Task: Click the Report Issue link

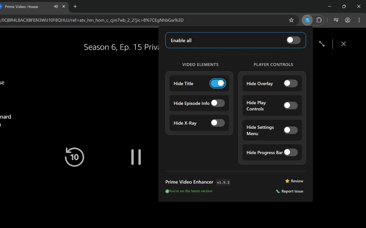Action: 289,191
